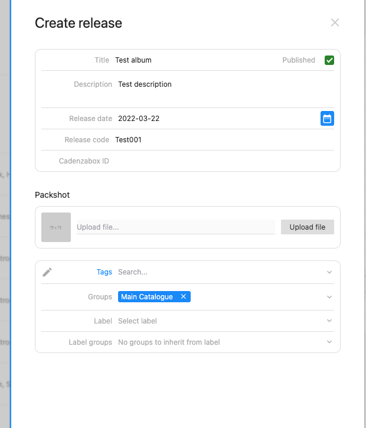Close the Create release dialog
The image size is (366, 428).
(x=335, y=22)
